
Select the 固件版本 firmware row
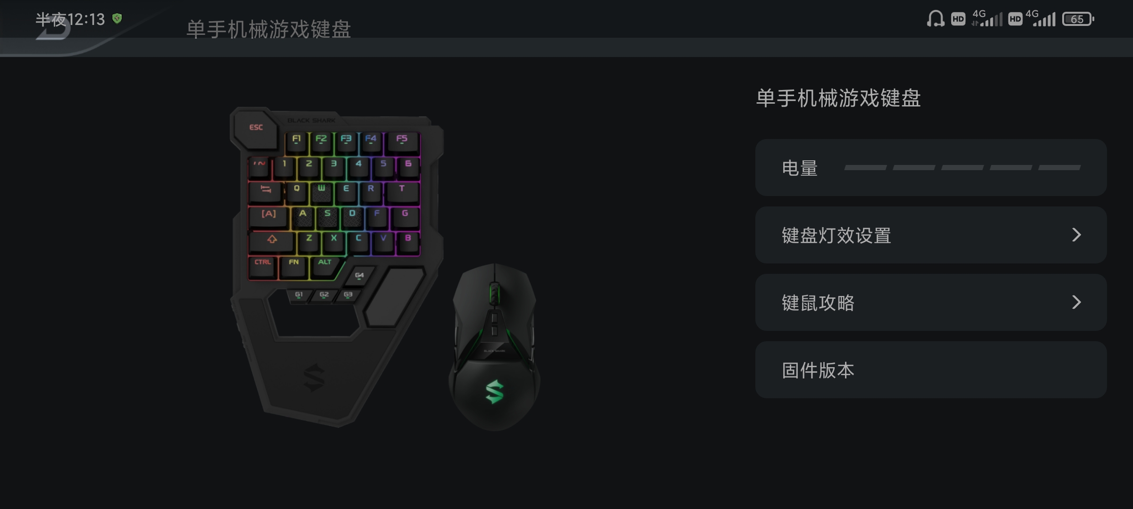931,369
